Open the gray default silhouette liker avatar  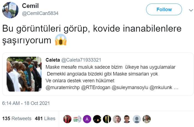(x=137, y=119)
